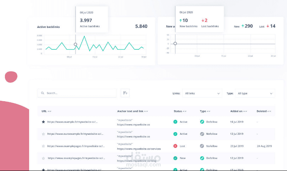Open euroexample.fr URL in Nofollow row
Viewport: 287px width, 171px height.
click(x=75, y=134)
